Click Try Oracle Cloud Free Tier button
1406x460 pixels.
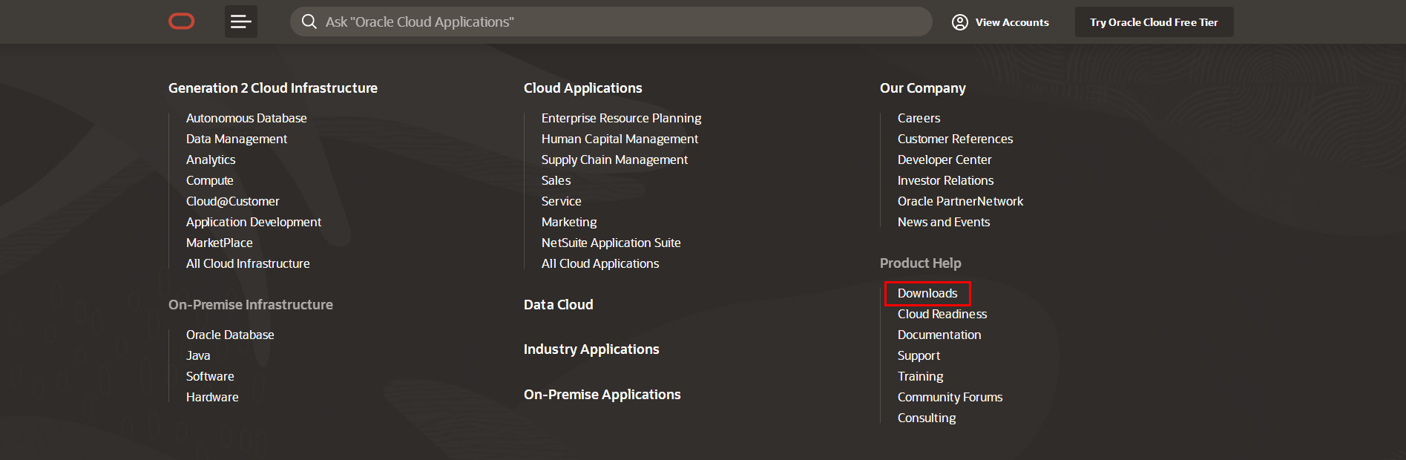[1154, 22]
